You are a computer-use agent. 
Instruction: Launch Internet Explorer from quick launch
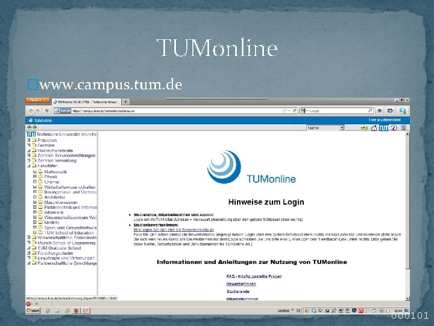(x=48, y=311)
